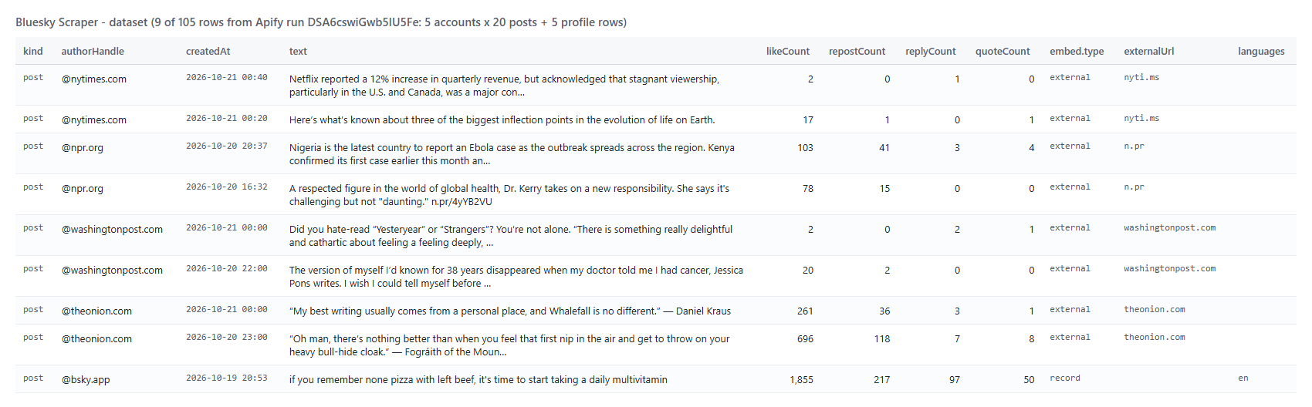Click repost count 118
The width and height of the screenshot is (1312, 407).
882,339
